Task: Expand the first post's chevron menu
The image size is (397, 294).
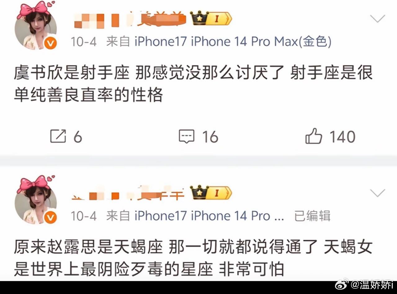Action: 378,19
